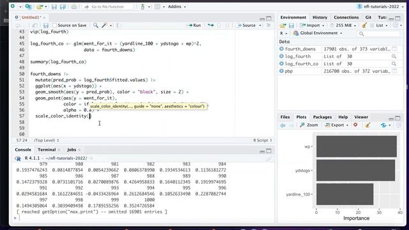This screenshot has width=409, height=230.
Task: Click the New File plus icon
Action: point(13,6)
